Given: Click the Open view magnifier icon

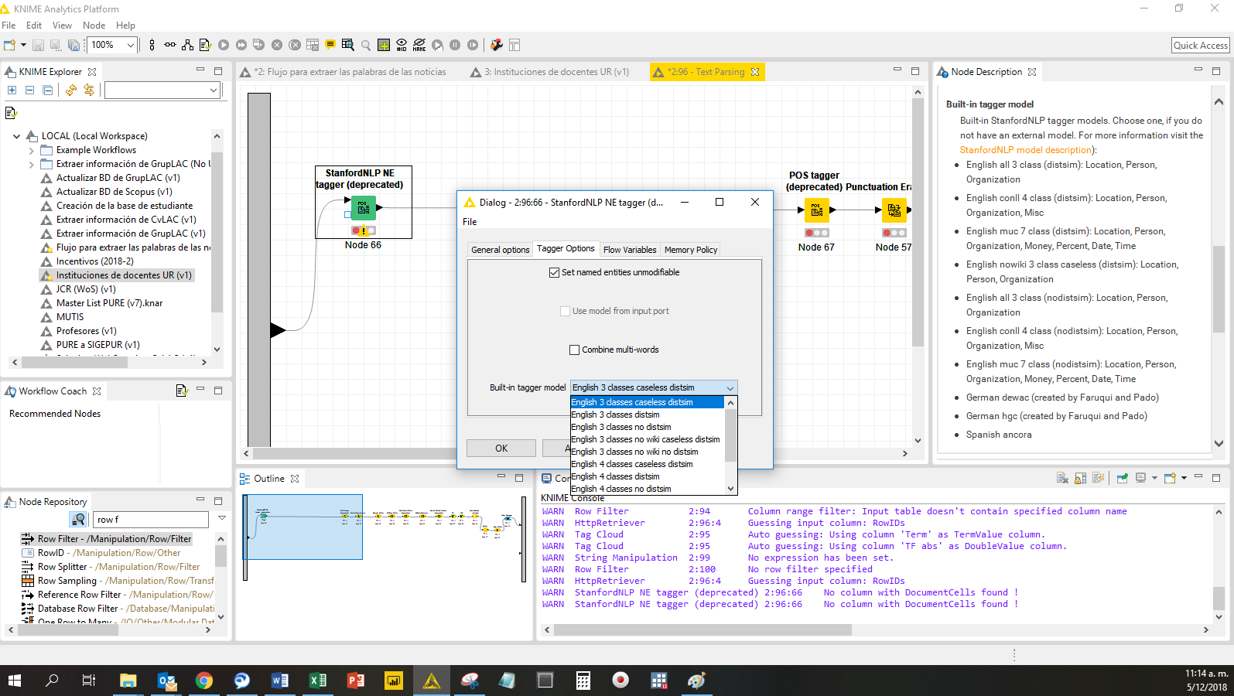Looking at the screenshot, I should point(366,45).
